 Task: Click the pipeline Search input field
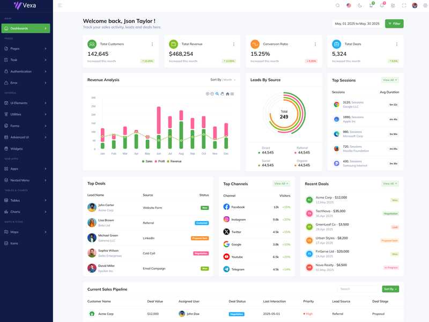click(x=358, y=289)
